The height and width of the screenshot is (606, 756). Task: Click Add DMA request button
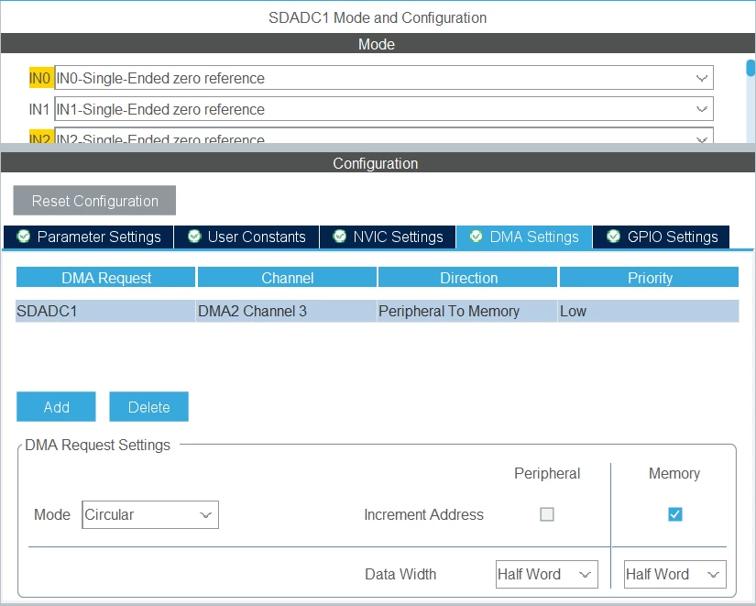click(57, 407)
